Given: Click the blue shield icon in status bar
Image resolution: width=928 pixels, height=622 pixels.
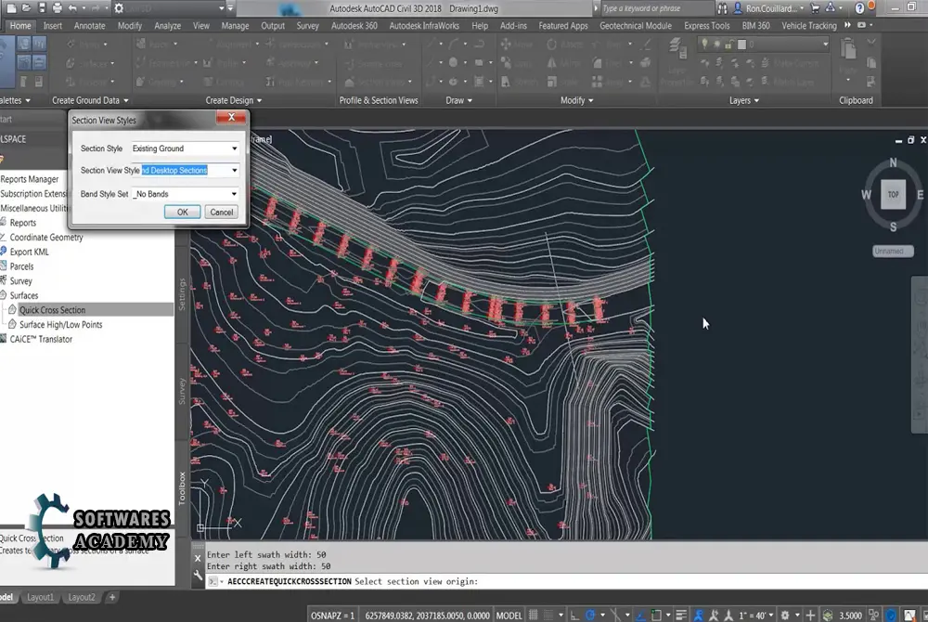Looking at the screenshot, I should (890, 616).
